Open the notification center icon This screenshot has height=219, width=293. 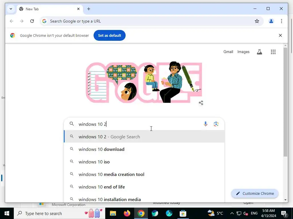coord(284,213)
